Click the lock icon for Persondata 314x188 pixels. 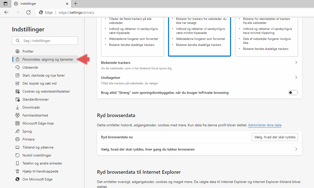(18, 59)
